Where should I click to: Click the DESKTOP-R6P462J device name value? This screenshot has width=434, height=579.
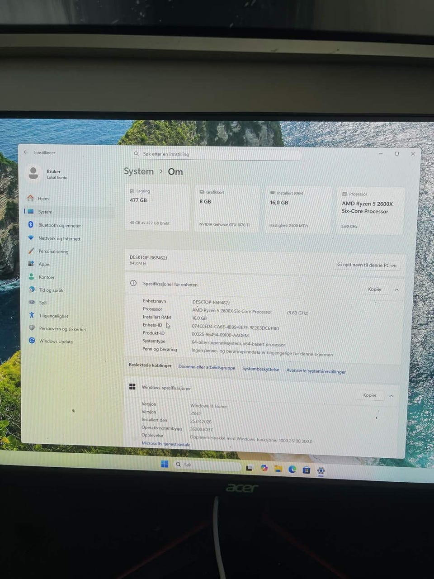pos(211,302)
